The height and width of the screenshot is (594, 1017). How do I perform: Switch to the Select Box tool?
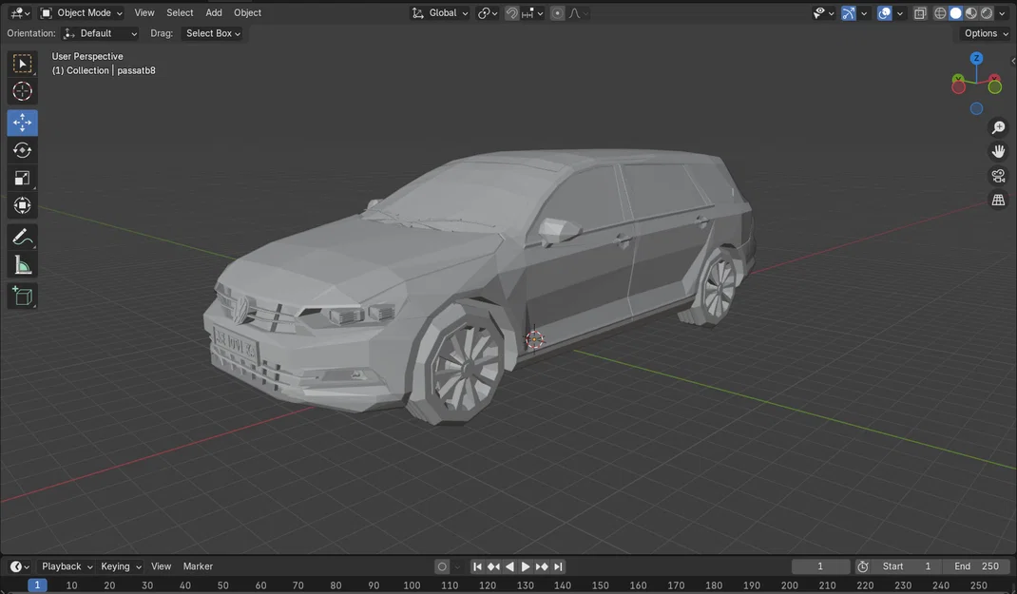(x=22, y=63)
